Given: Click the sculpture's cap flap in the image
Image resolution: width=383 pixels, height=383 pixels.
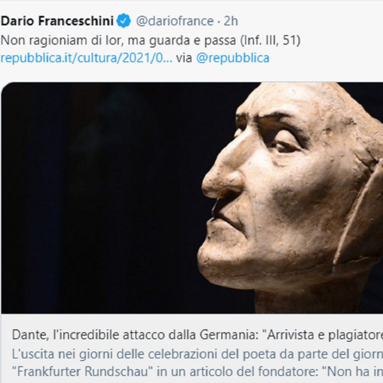Looking at the screenshot, I should tap(359, 215).
